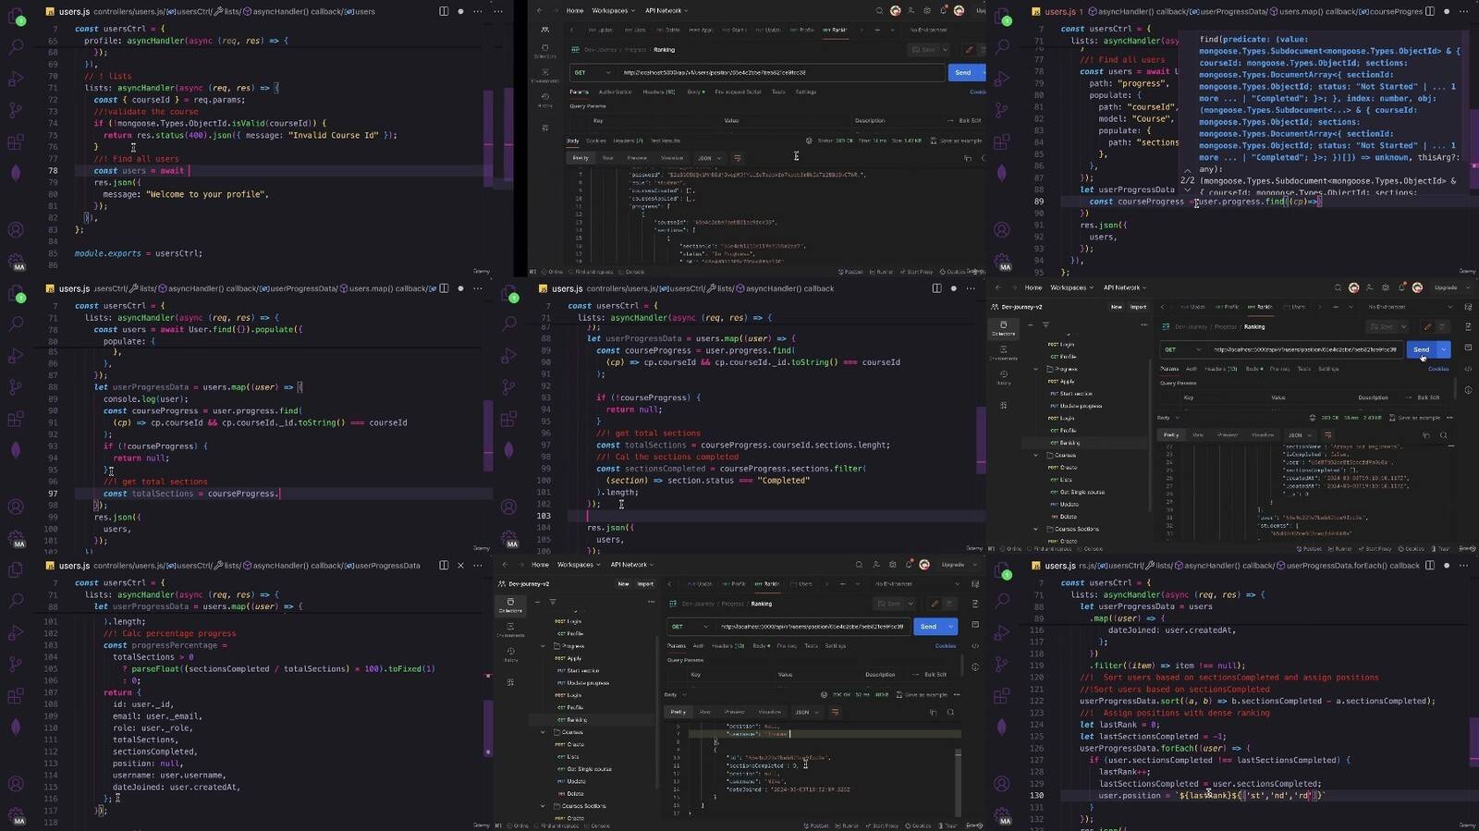Search response in Postman showing createdAt response
Image resolution: width=1479 pixels, height=831 pixels.
[1443, 434]
